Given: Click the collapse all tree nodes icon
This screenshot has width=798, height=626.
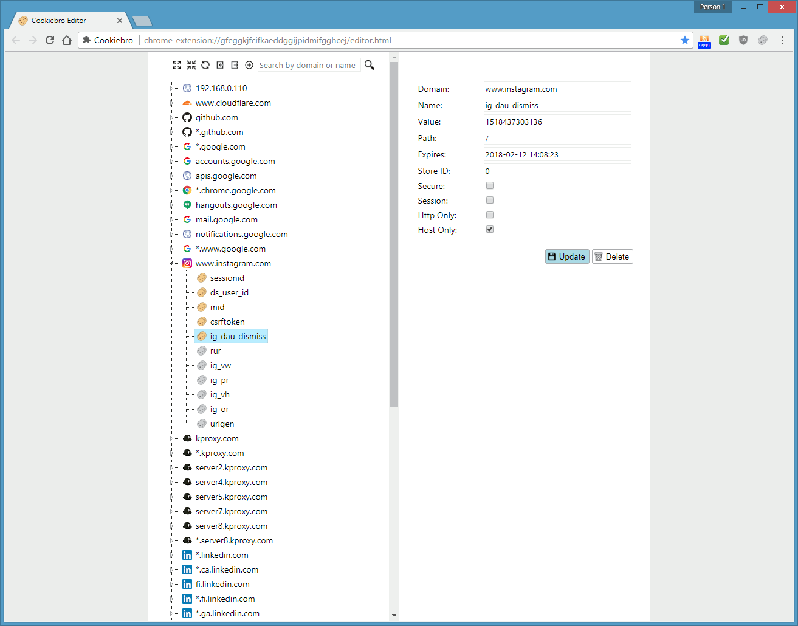Looking at the screenshot, I should 191,65.
